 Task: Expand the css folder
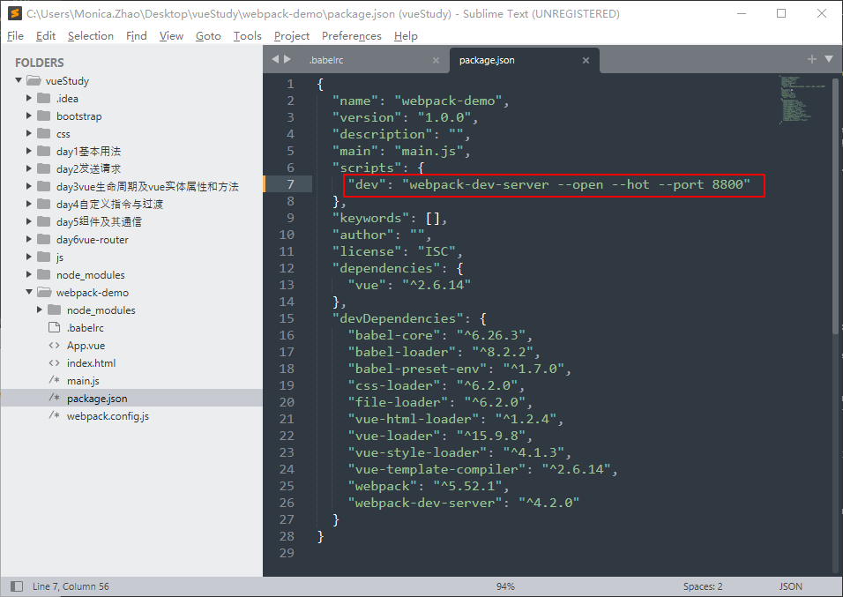(29, 133)
